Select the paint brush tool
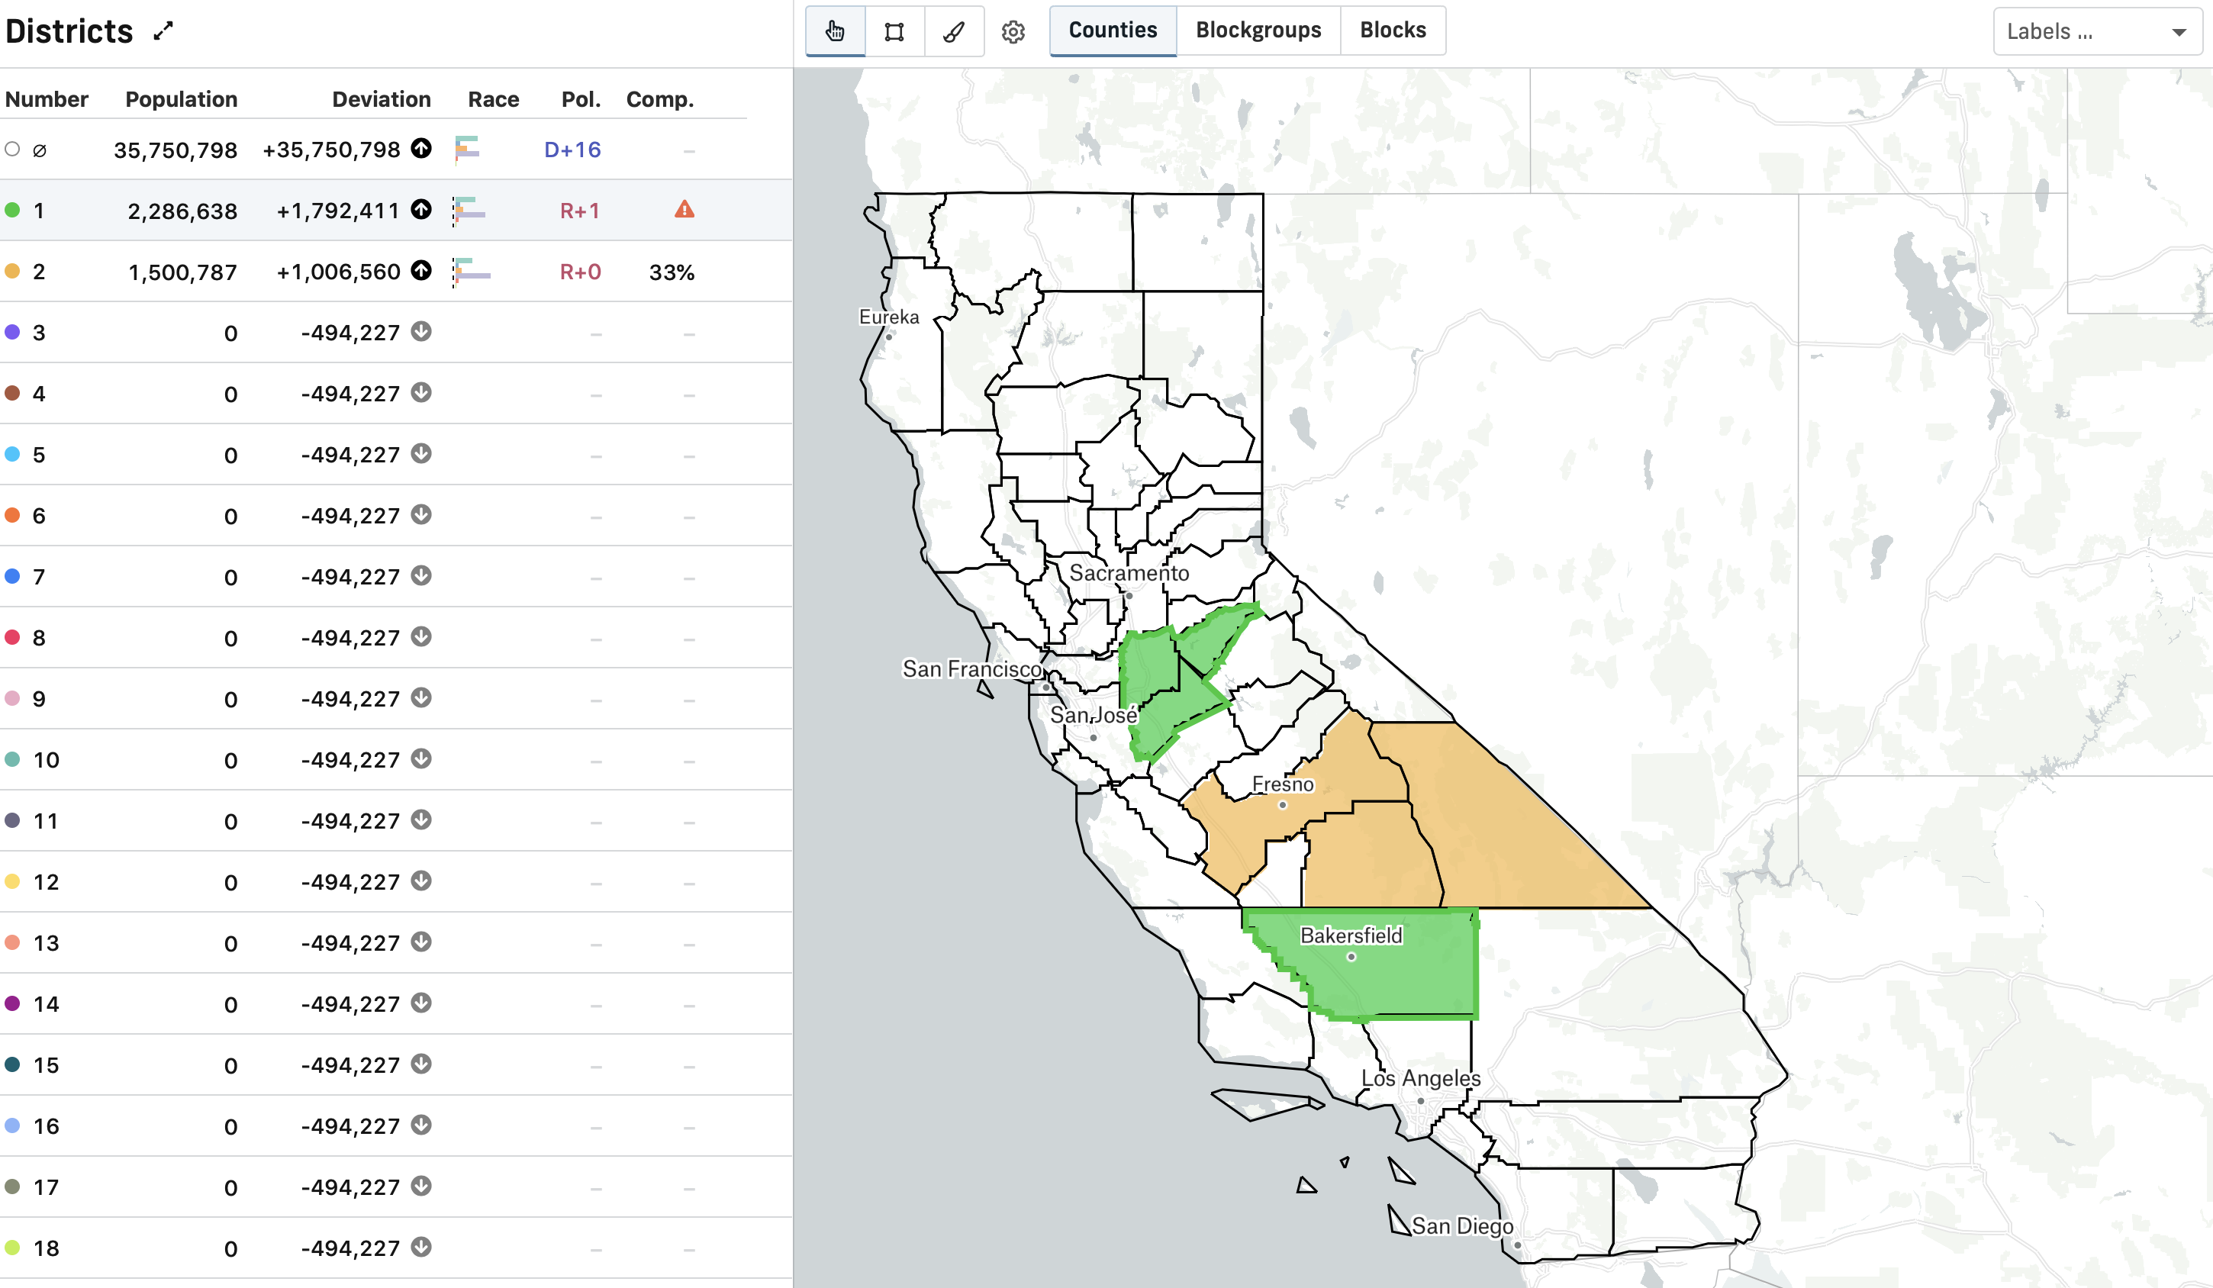The height and width of the screenshot is (1288, 2213). (954, 31)
